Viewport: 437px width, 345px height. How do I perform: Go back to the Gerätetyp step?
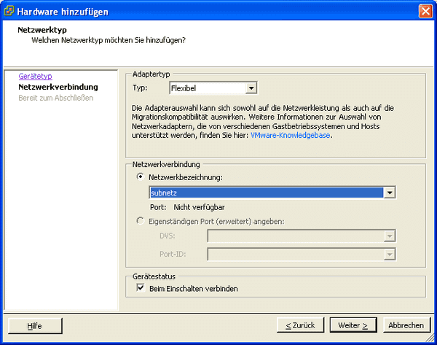tap(35, 76)
